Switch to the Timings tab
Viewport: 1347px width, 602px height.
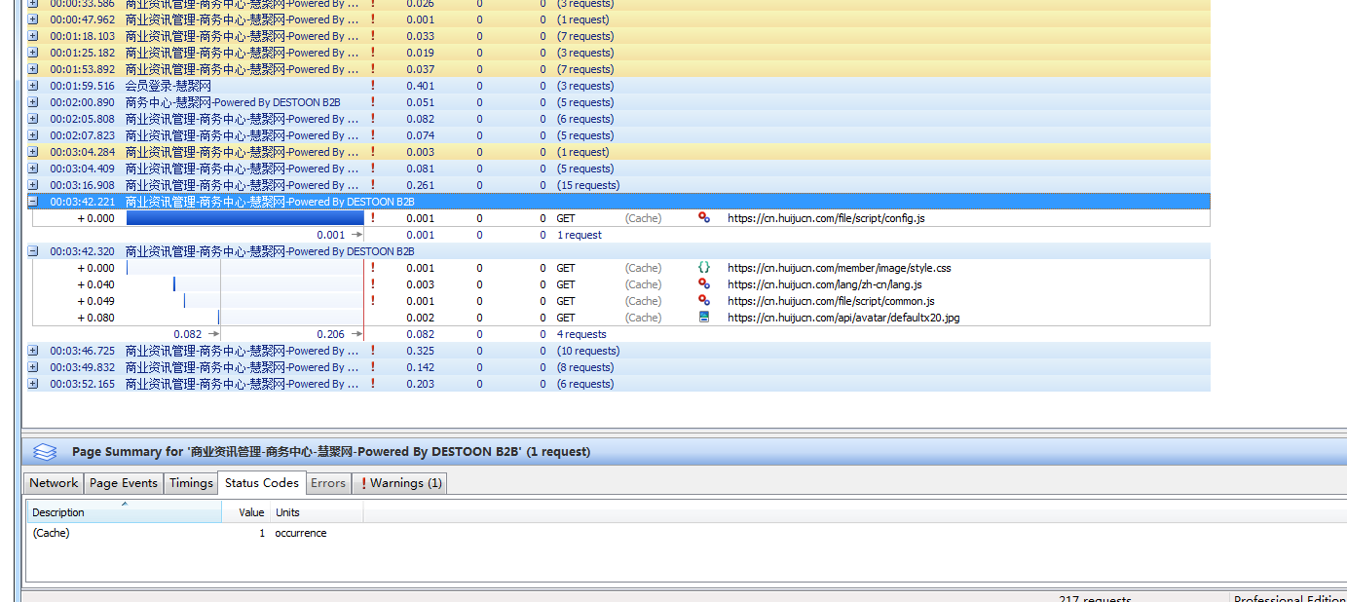coord(191,483)
